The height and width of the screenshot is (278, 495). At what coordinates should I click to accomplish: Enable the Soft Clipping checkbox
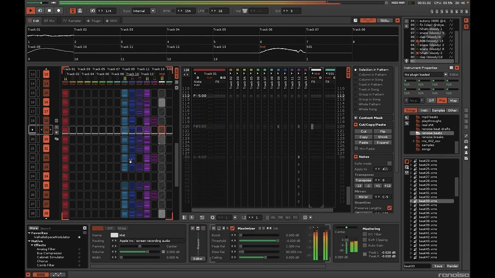(x=364, y=240)
